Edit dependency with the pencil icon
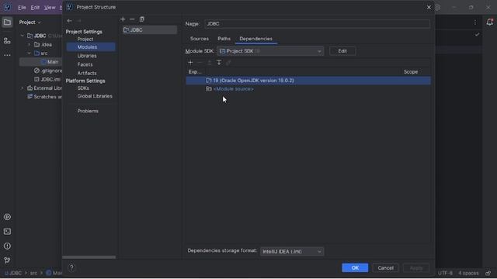Viewport: 497px width, 279px height. tap(228, 62)
